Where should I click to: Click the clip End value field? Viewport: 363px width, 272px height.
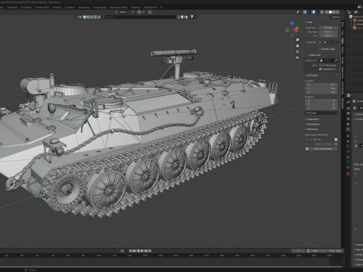coord(328,36)
